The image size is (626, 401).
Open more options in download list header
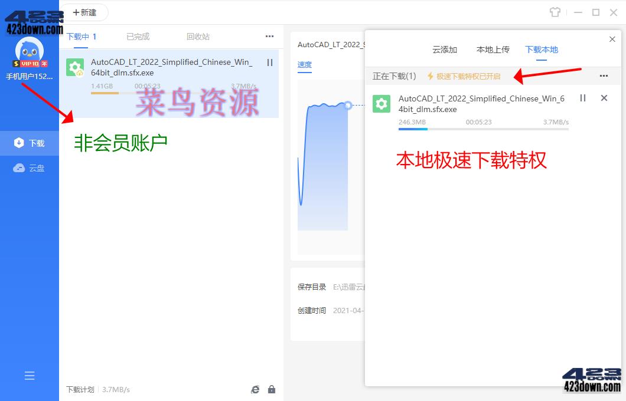click(269, 37)
